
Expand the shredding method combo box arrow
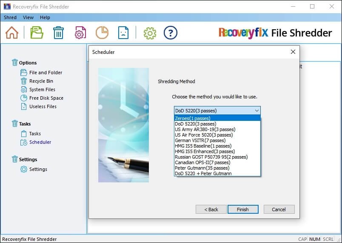click(x=256, y=111)
